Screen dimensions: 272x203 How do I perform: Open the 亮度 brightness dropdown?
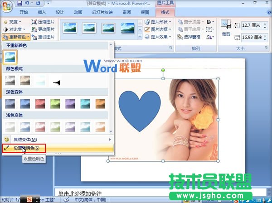(13, 22)
